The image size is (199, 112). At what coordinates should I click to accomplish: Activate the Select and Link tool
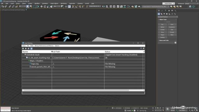(x=10, y=7)
